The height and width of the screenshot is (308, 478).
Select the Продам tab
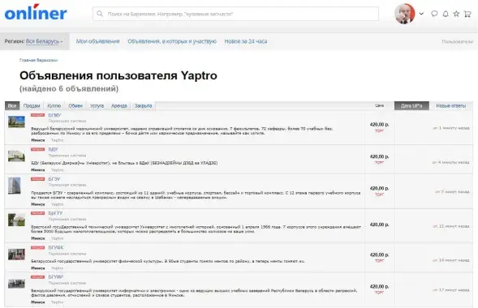pos(32,105)
